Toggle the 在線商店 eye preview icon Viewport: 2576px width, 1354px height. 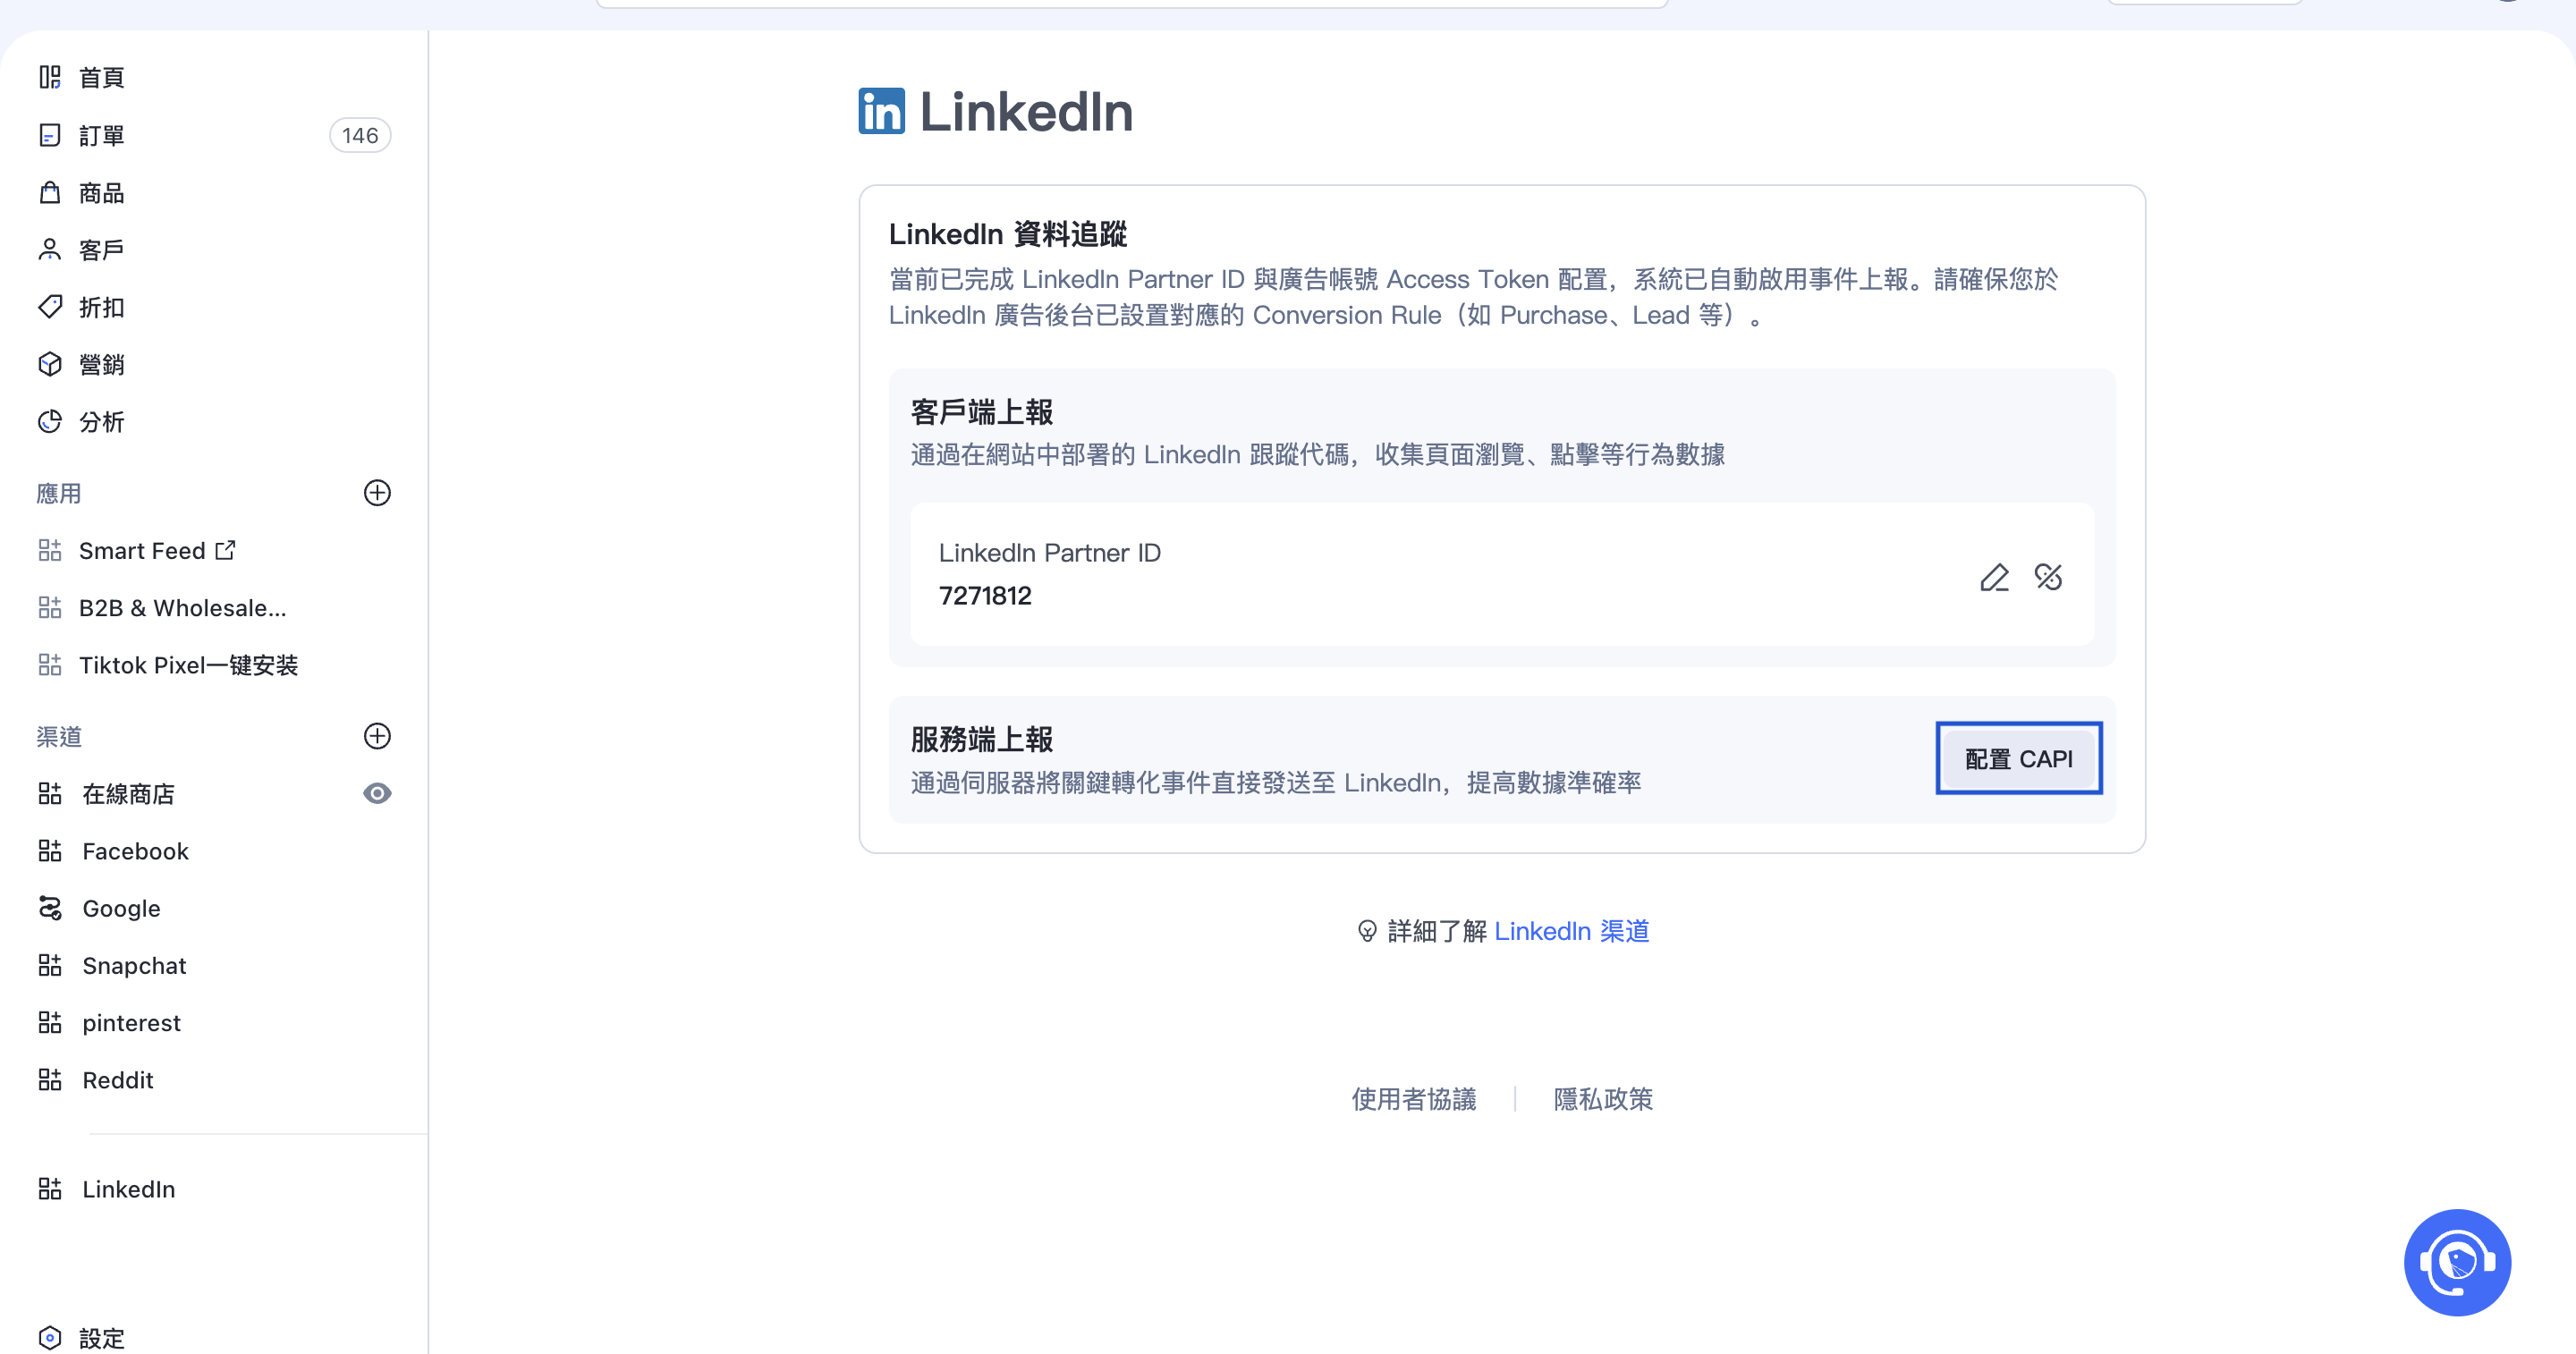tap(377, 794)
